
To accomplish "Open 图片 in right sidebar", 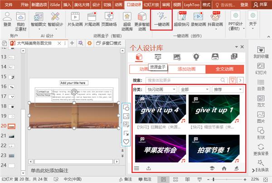I will click(x=261, y=117).
